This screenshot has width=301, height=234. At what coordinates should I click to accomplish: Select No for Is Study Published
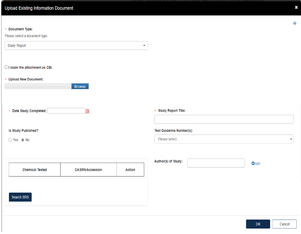[x=23, y=140]
